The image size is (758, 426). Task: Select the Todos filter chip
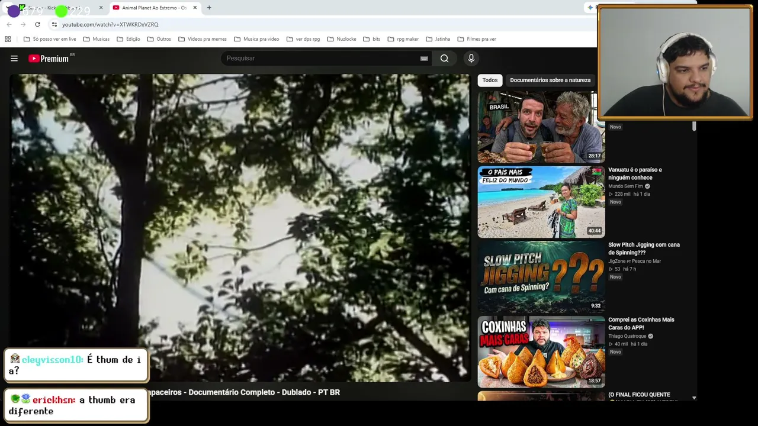(490, 80)
